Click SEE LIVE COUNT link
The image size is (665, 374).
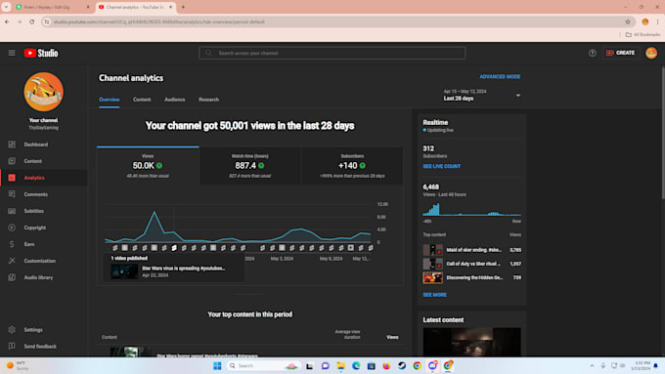click(441, 166)
